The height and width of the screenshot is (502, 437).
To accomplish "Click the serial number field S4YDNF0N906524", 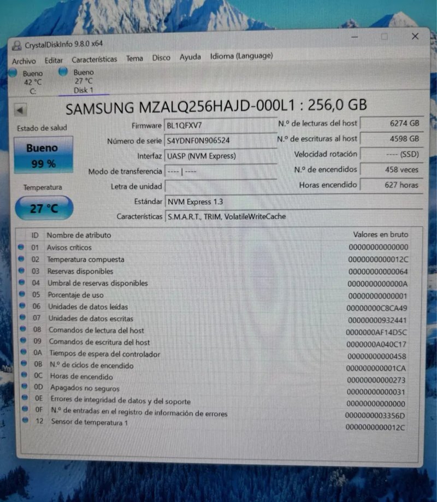I will [220, 140].
